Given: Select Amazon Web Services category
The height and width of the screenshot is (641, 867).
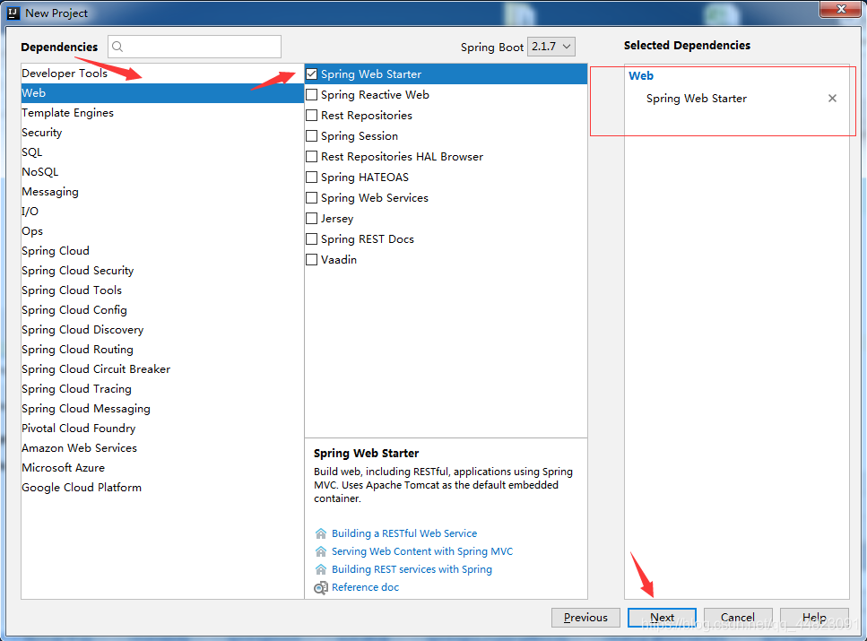Looking at the screenshot, I should pyautogui.click(x=162, y=448).
